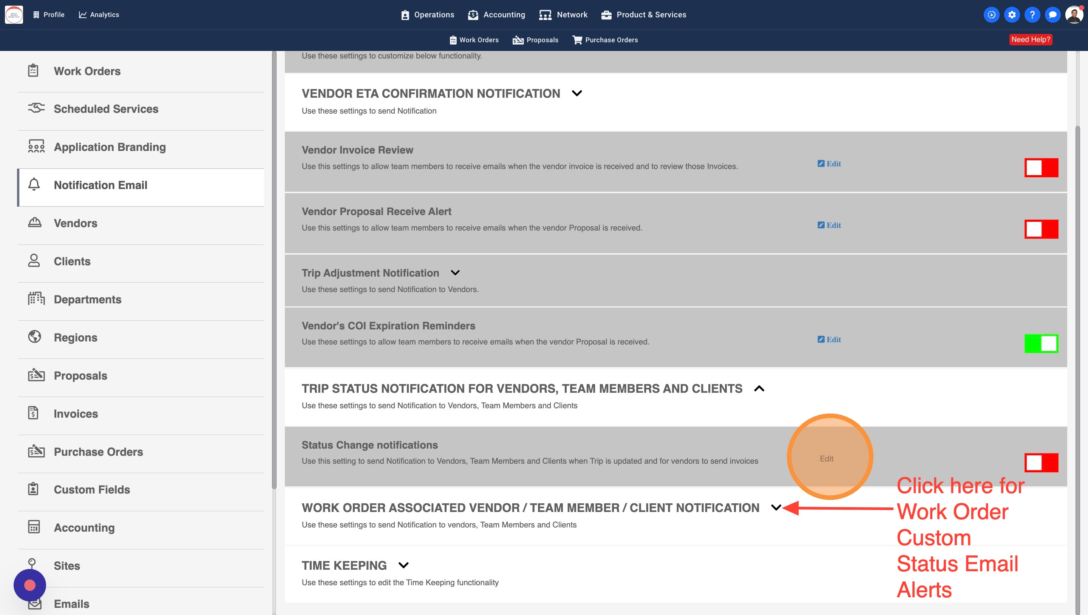The width and height of the screenshot is (1088, 615).
Task: Click the Regions globe icon in sidebar
Action: pos(35,337)
